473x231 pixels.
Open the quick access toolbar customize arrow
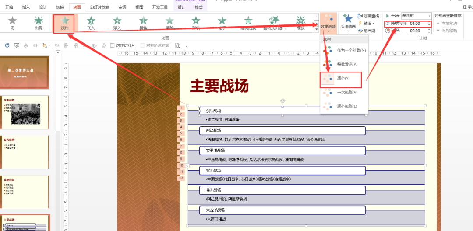(x=187, y=46)
